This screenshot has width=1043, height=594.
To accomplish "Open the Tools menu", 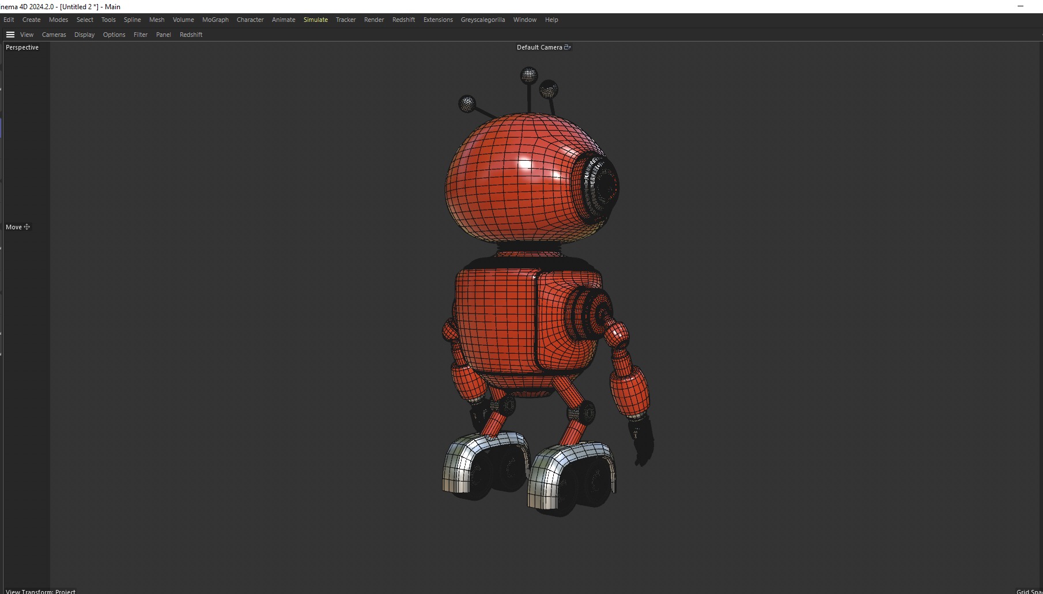I will coord(108,20).
